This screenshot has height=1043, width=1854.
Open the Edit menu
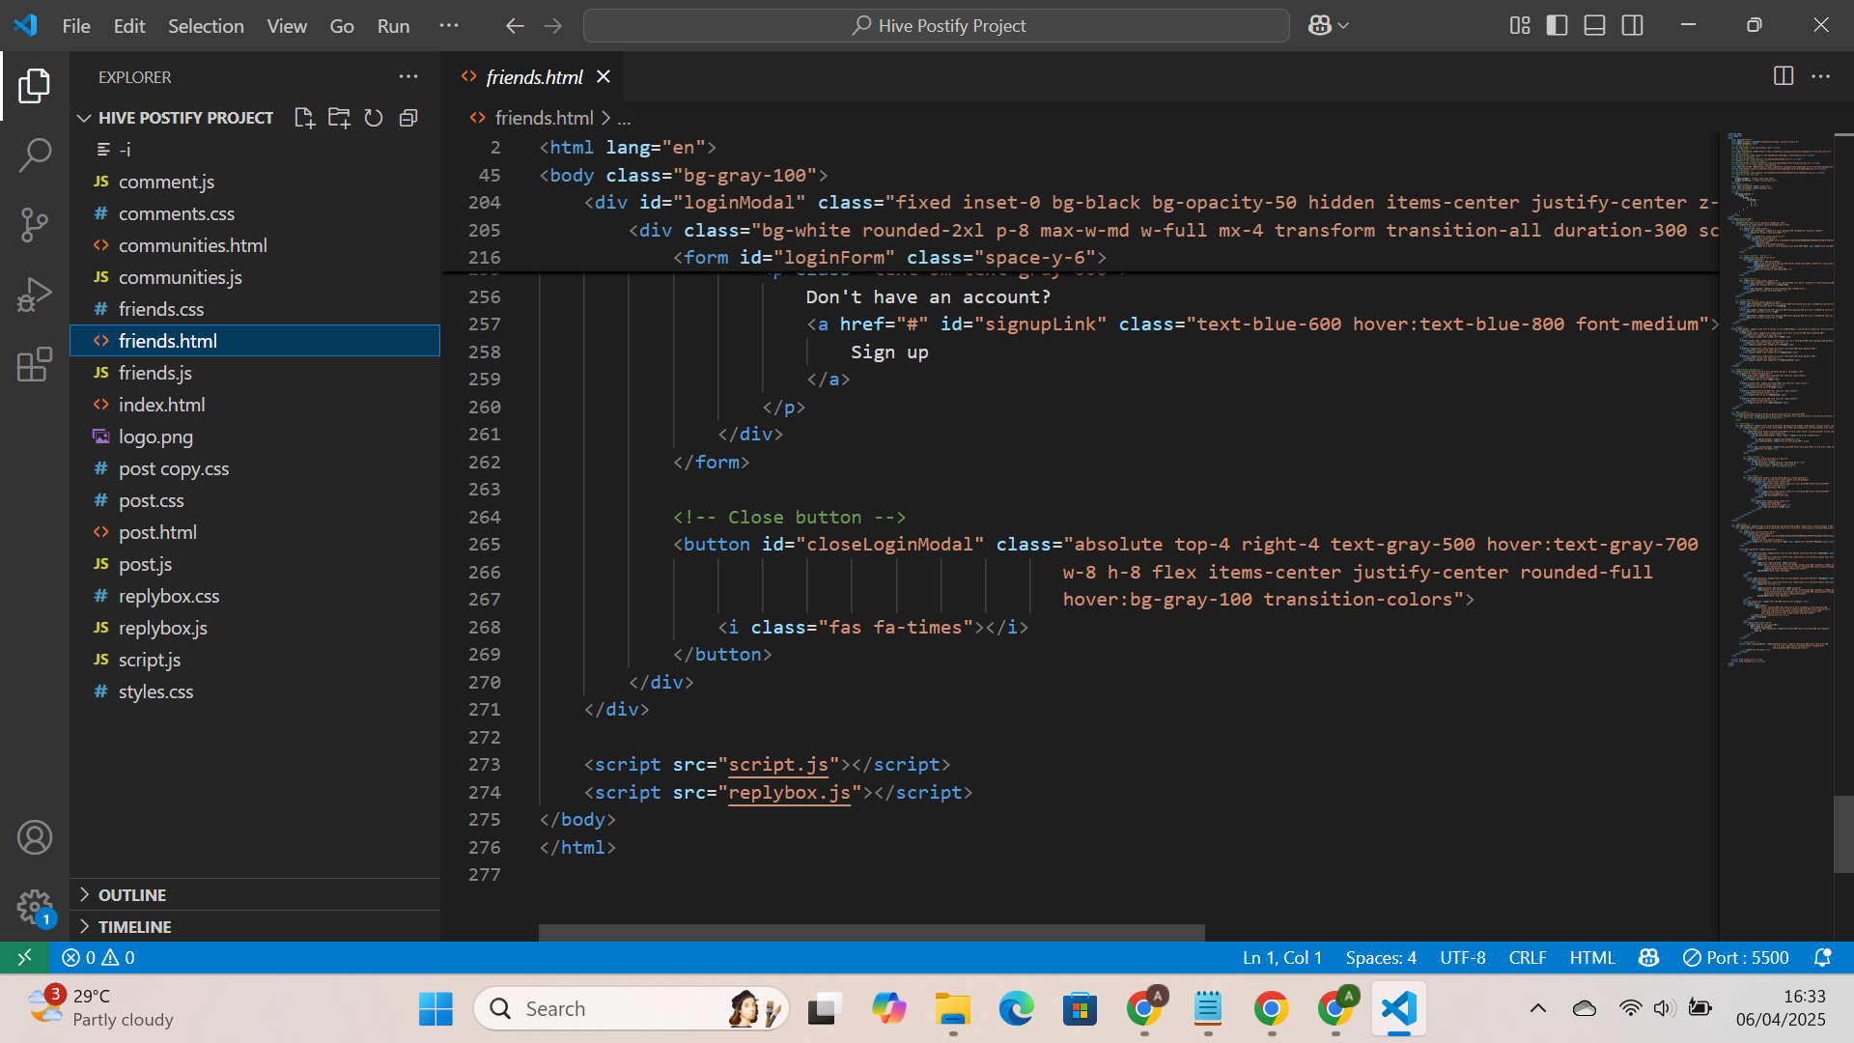point(129,26)
